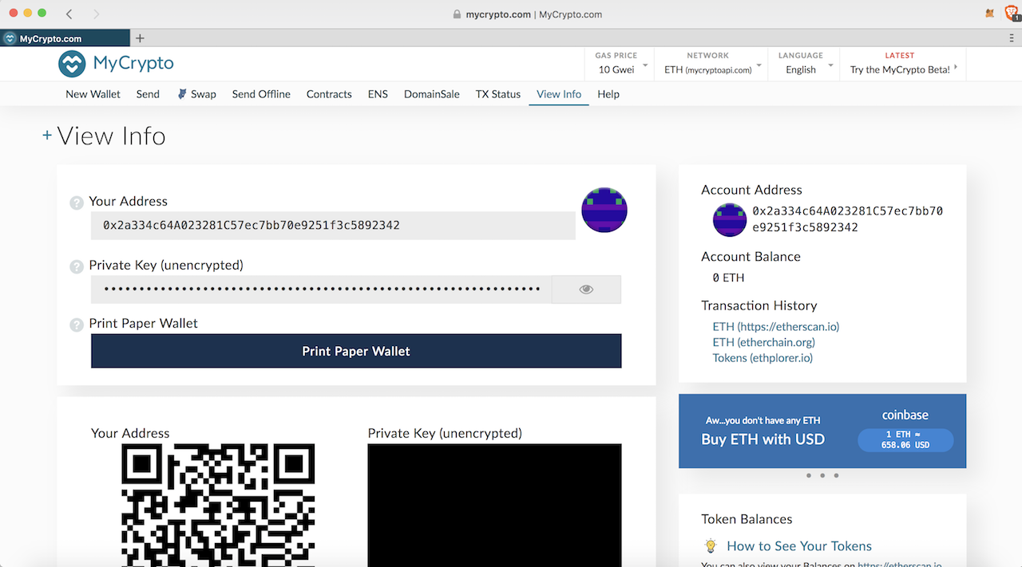Open the Gas Price dropdown

(x=621, y=64)
